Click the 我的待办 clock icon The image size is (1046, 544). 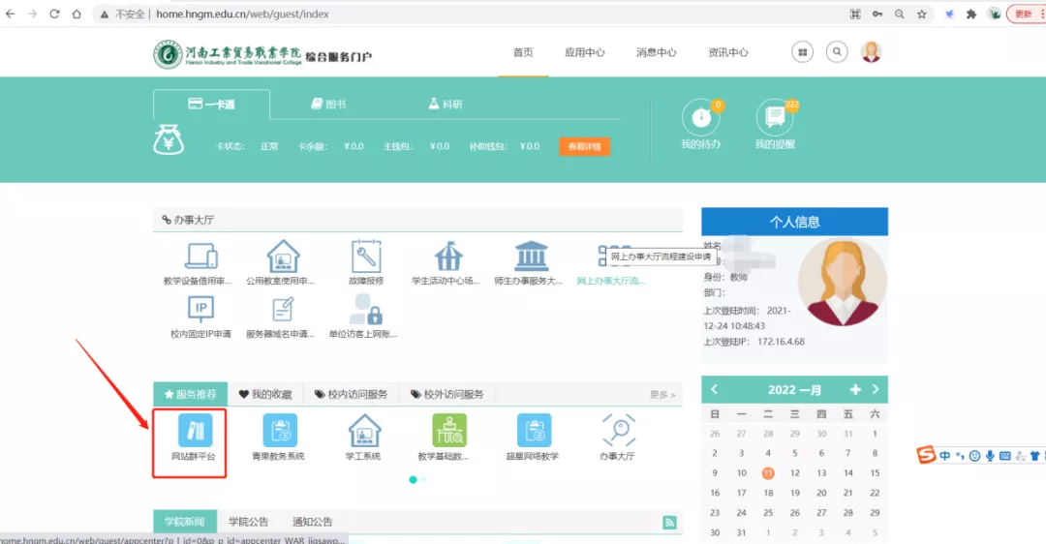(x=700, y=119)
